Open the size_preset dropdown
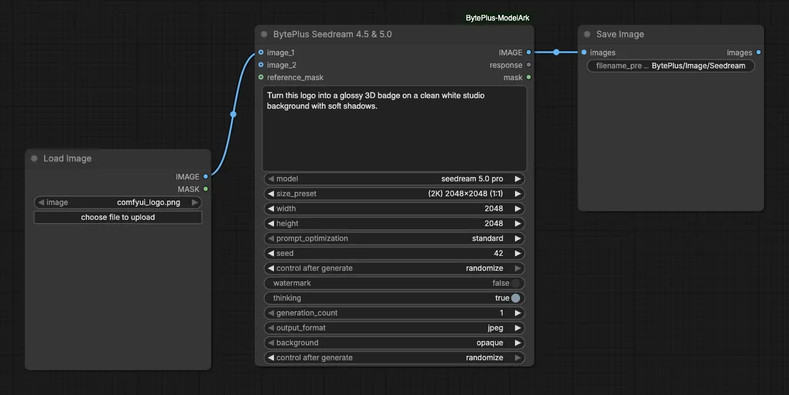789x395 pixels. coord(394,194)
